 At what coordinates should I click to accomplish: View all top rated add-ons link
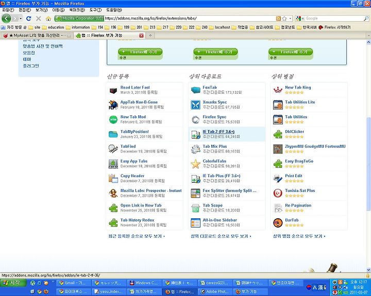tap(299, 236)
